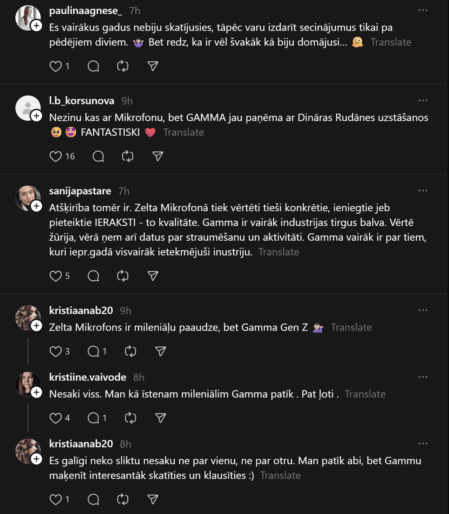Follow l.b_korsunova via avatar plus badge
Screen dimensions: 449x514
pyautogui.click(x=36, y=116)
